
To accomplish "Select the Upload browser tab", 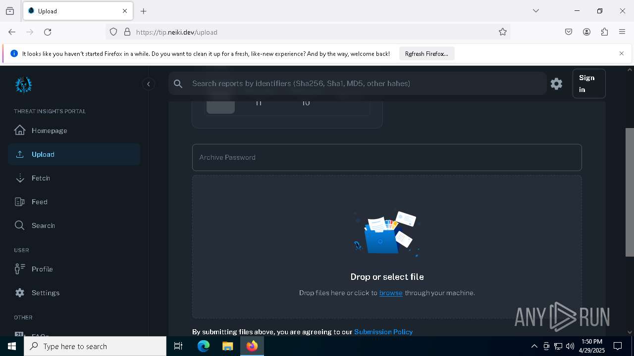I will click(x=78, y=11).
